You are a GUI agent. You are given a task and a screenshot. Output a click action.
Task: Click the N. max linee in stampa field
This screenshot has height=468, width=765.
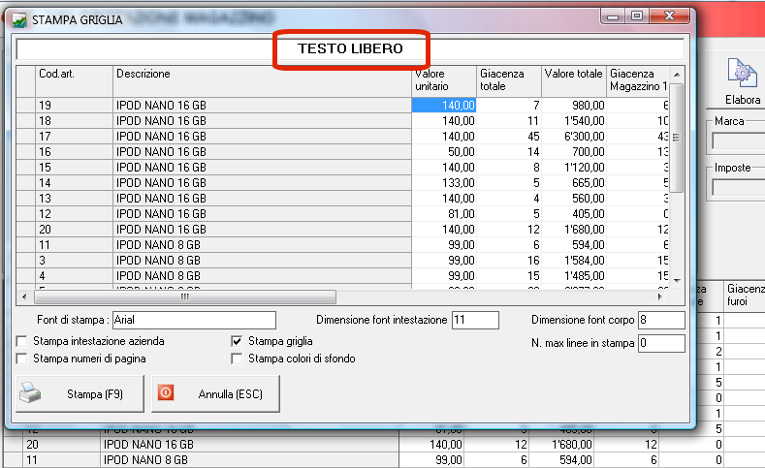click(x=661, y=343)
